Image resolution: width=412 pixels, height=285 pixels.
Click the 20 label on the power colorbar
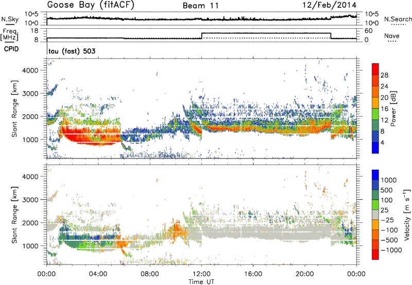384,98
